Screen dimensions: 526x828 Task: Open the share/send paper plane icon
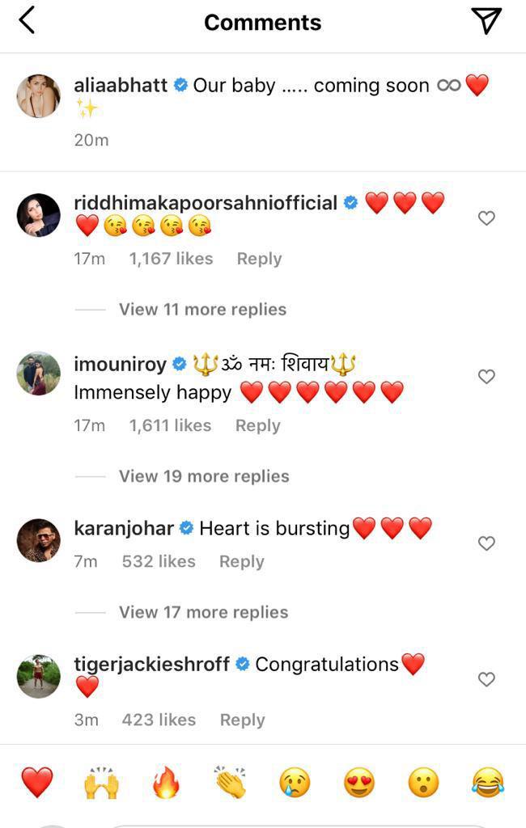tap(486, 21)
